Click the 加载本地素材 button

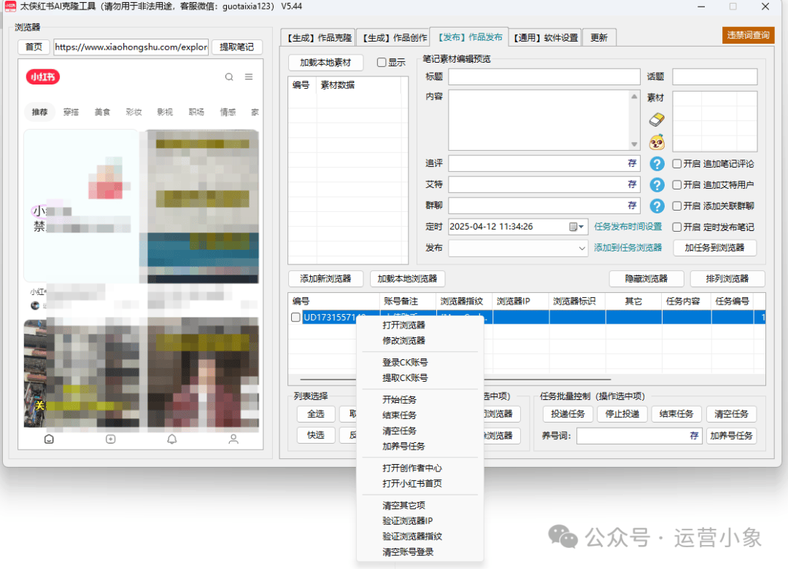(325, 63)
